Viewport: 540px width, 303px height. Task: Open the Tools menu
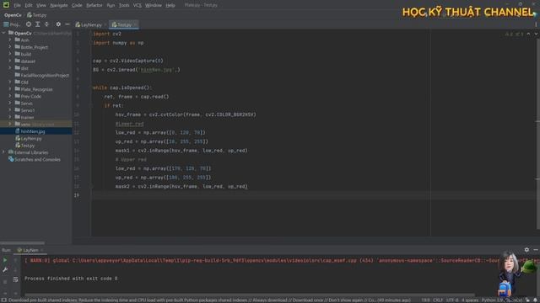124,5
